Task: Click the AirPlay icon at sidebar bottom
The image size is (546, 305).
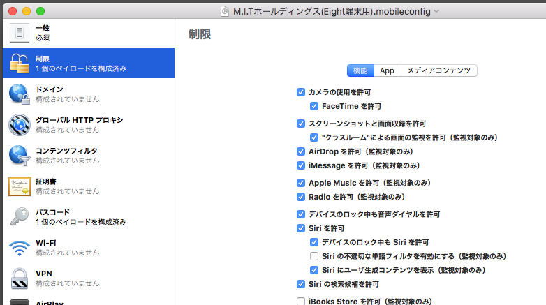Action: [20, 302]
